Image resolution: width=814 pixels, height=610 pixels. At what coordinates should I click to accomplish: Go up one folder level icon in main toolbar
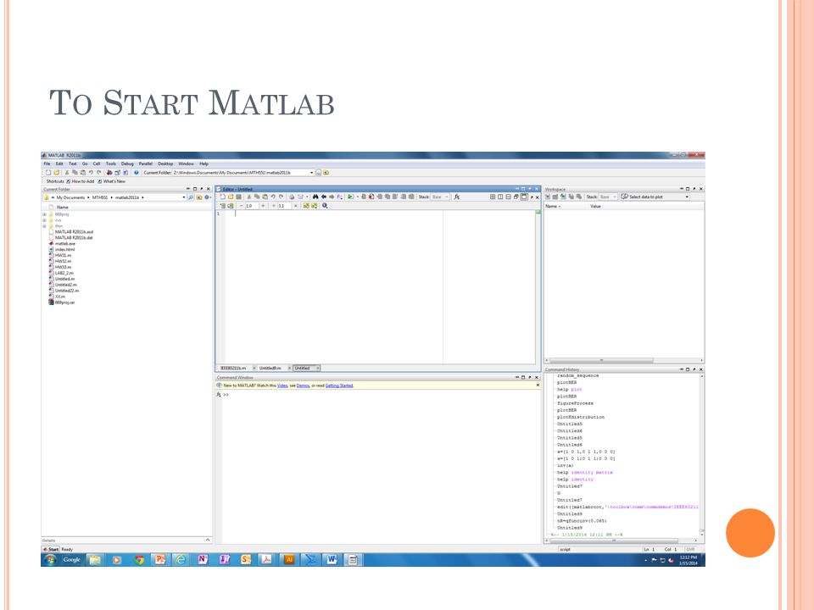click(326, 172)
